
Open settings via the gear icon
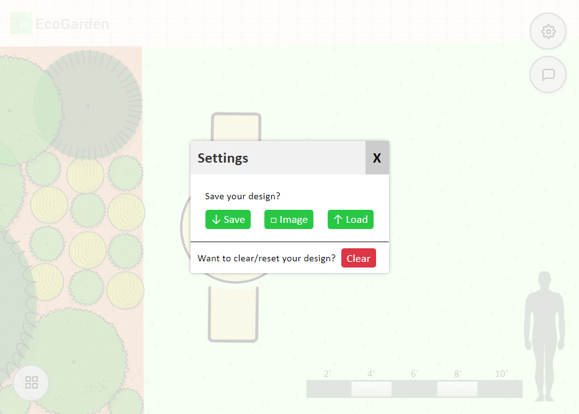click(548, 32)
